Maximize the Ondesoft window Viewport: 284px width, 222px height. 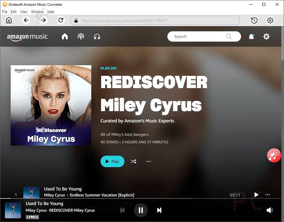coord(264,4)
